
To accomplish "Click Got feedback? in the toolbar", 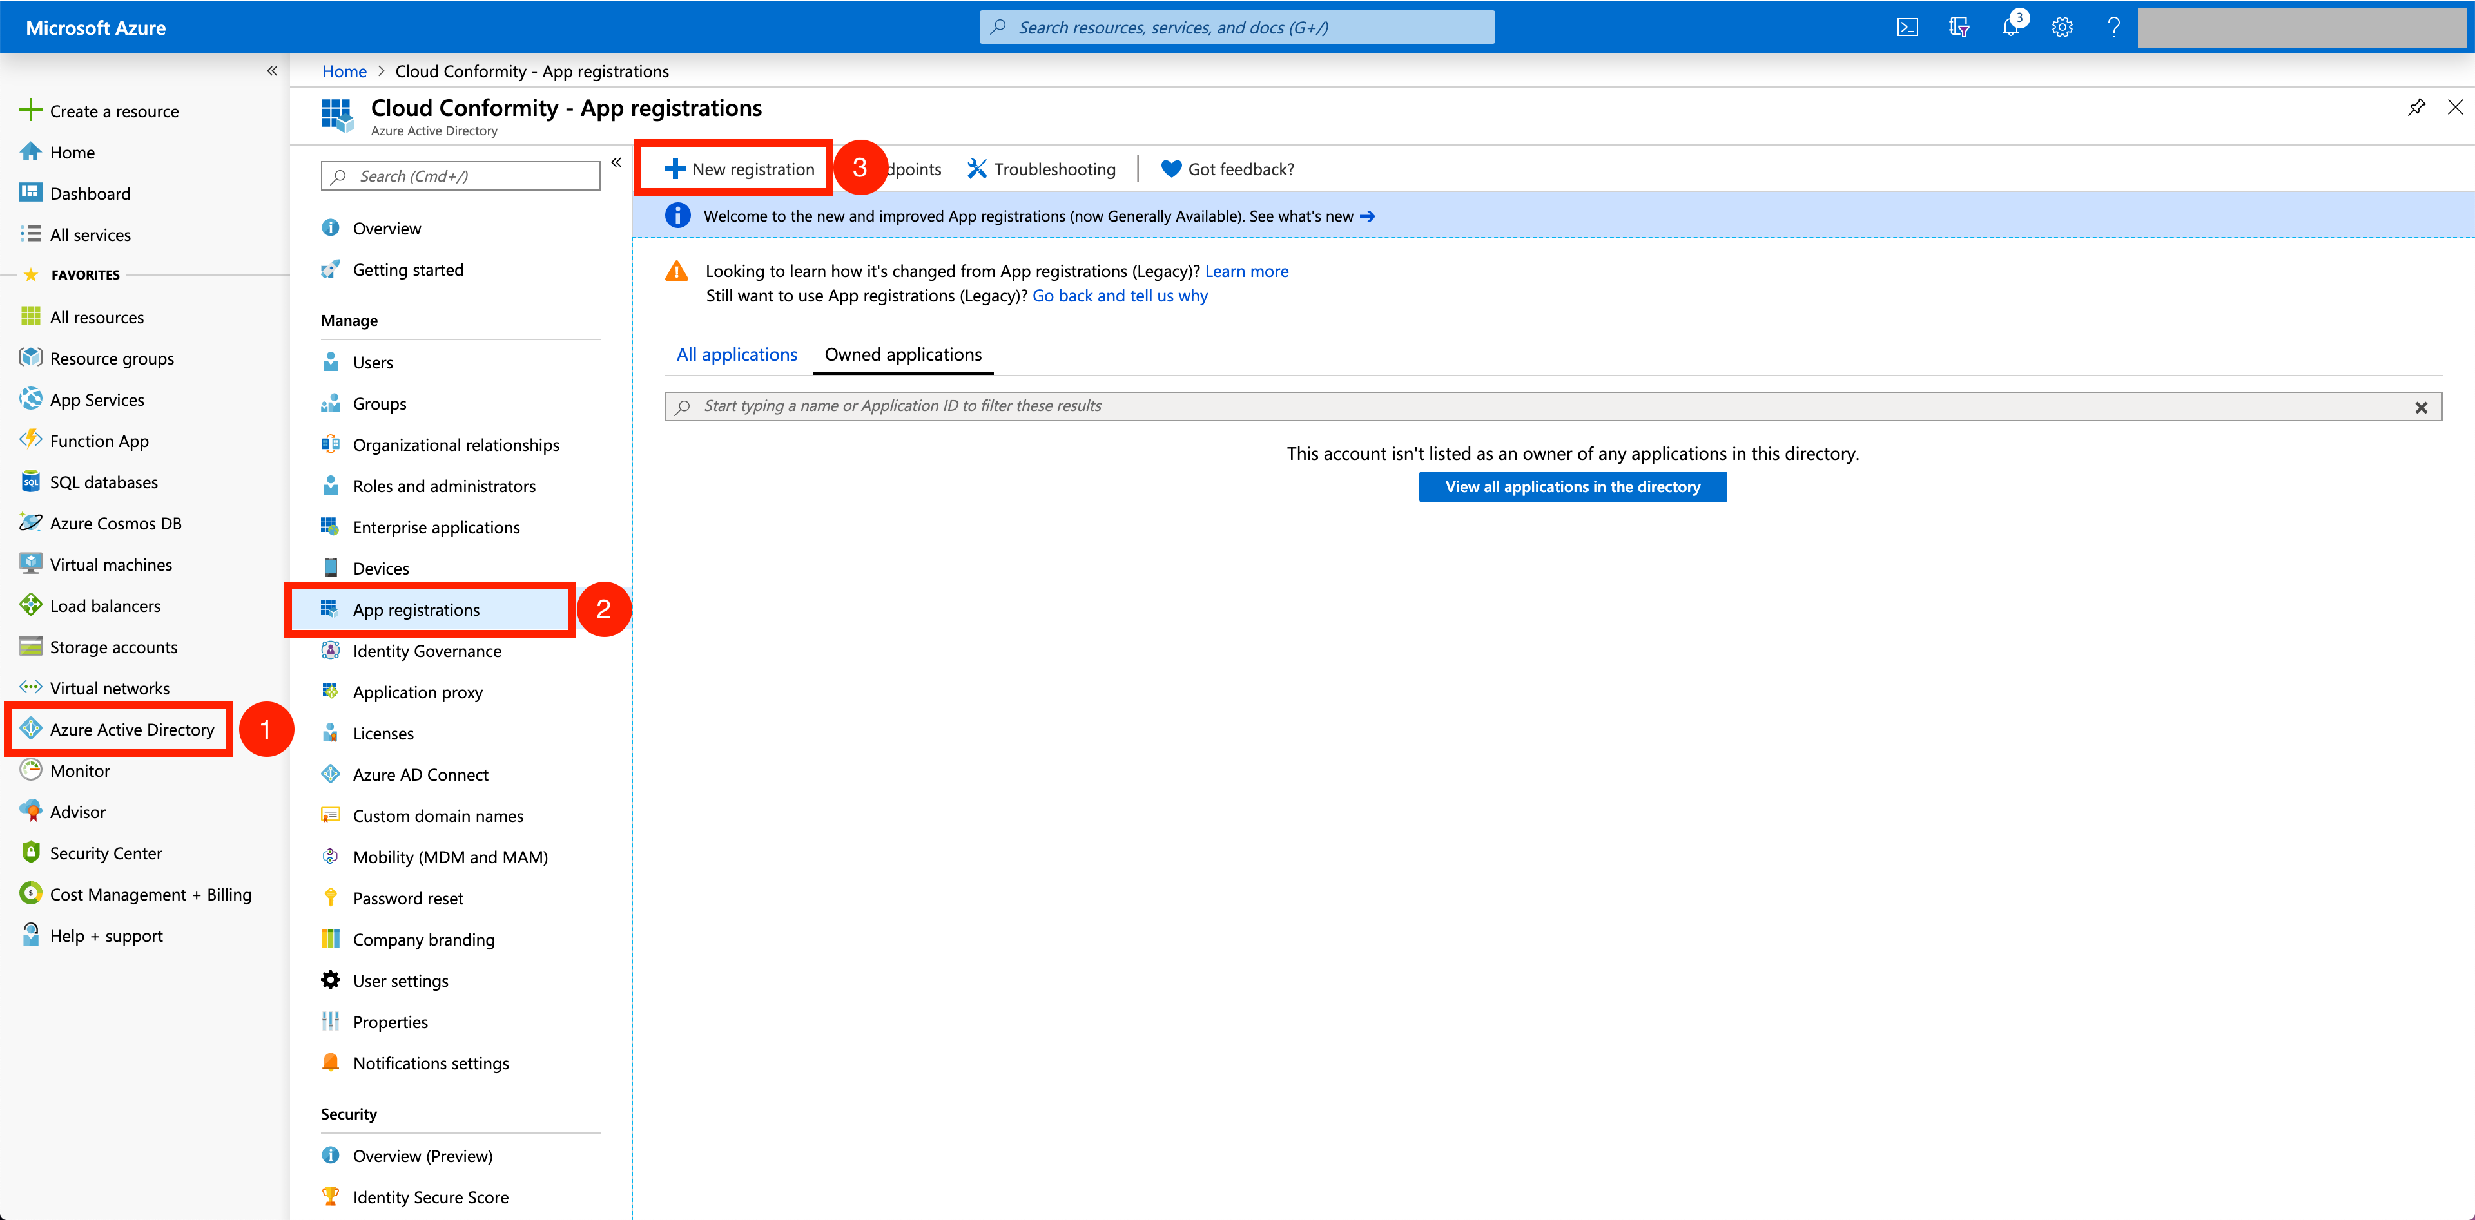I will pyautogui.click(x=1228, y=169).
